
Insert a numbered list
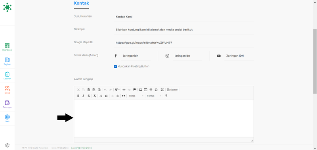(x=101, y=96)
